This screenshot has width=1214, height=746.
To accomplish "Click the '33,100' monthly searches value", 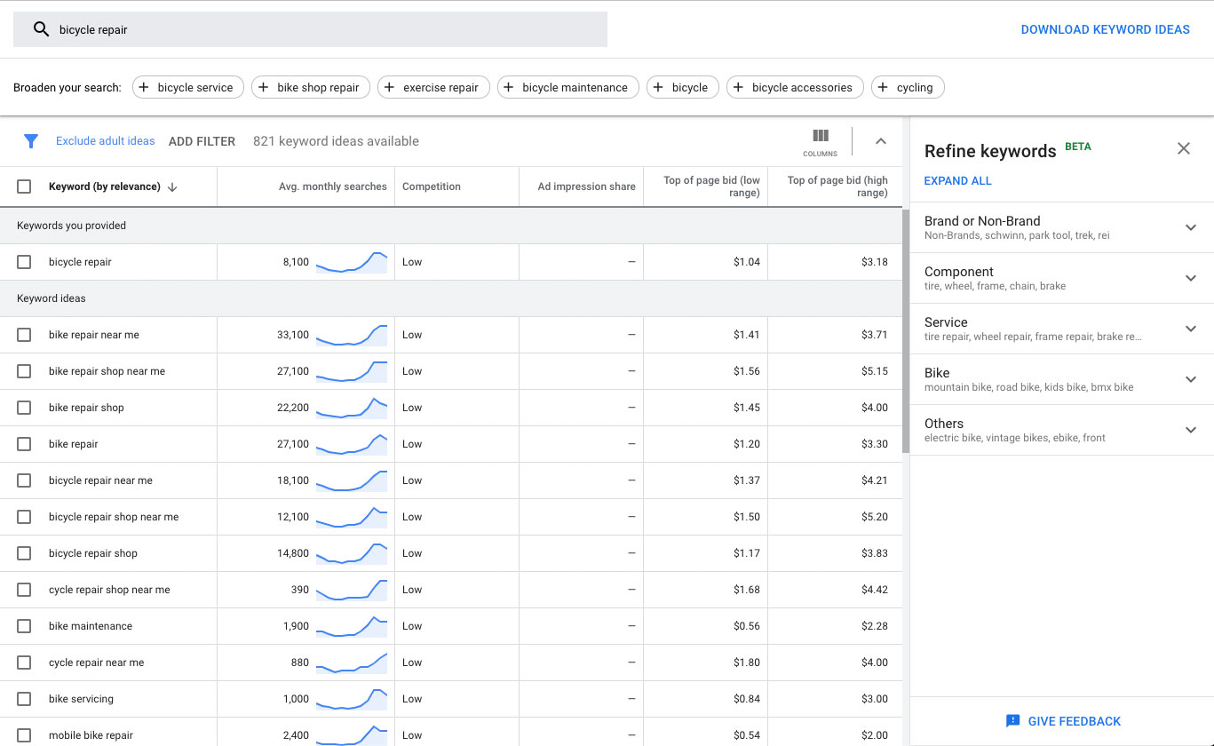I will 293,335.
